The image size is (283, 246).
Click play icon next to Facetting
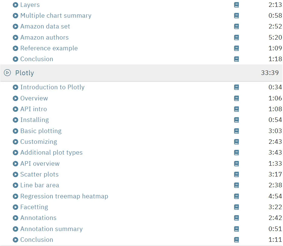(16, 207)
